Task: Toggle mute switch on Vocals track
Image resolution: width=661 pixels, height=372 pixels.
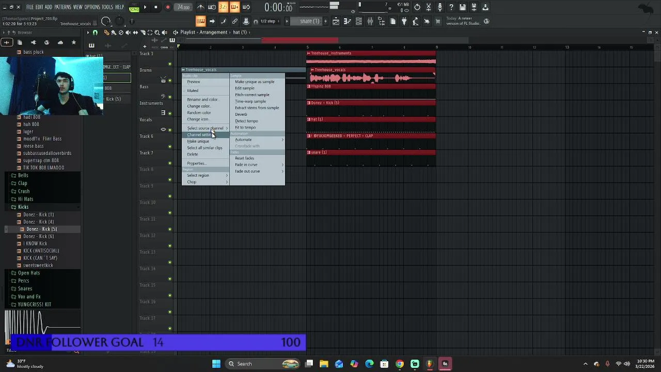Action: click(170, 130)
